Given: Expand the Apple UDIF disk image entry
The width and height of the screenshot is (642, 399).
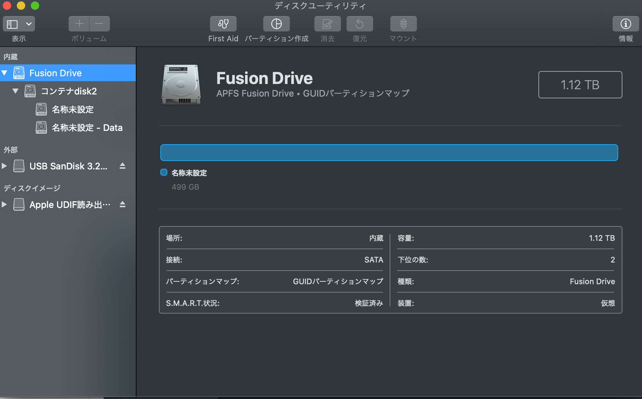Looking at the screenshot, I should point(5,204).
